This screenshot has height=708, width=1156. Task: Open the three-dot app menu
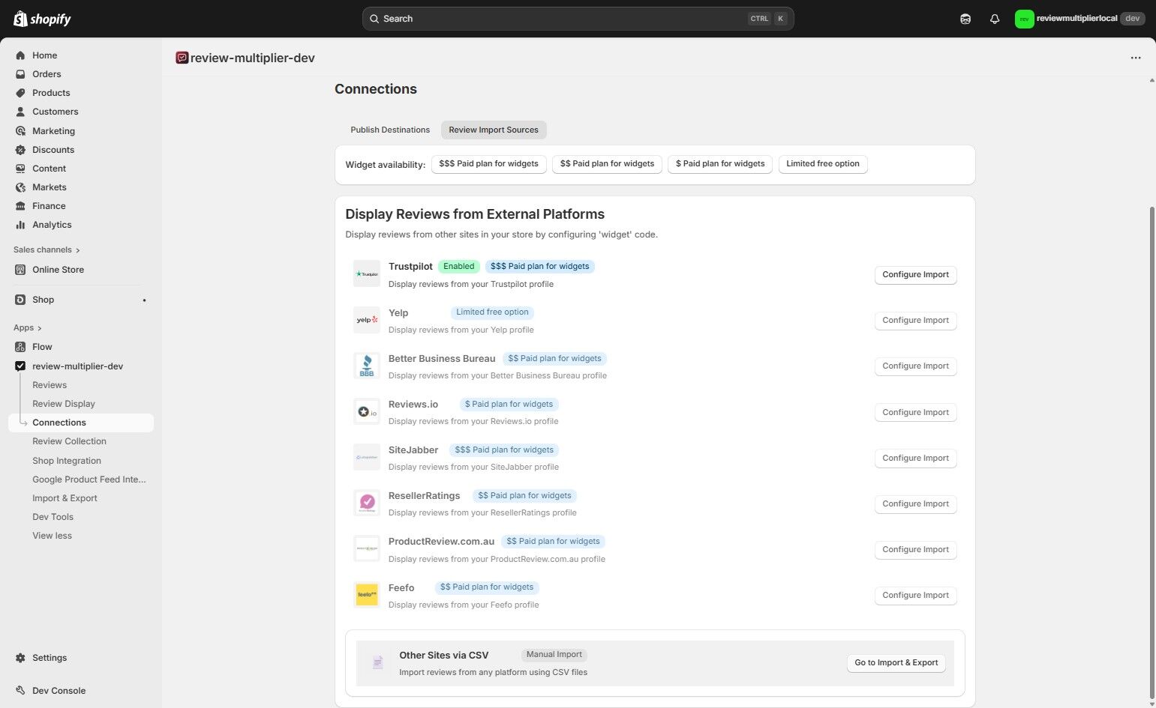coord(1136,58)
